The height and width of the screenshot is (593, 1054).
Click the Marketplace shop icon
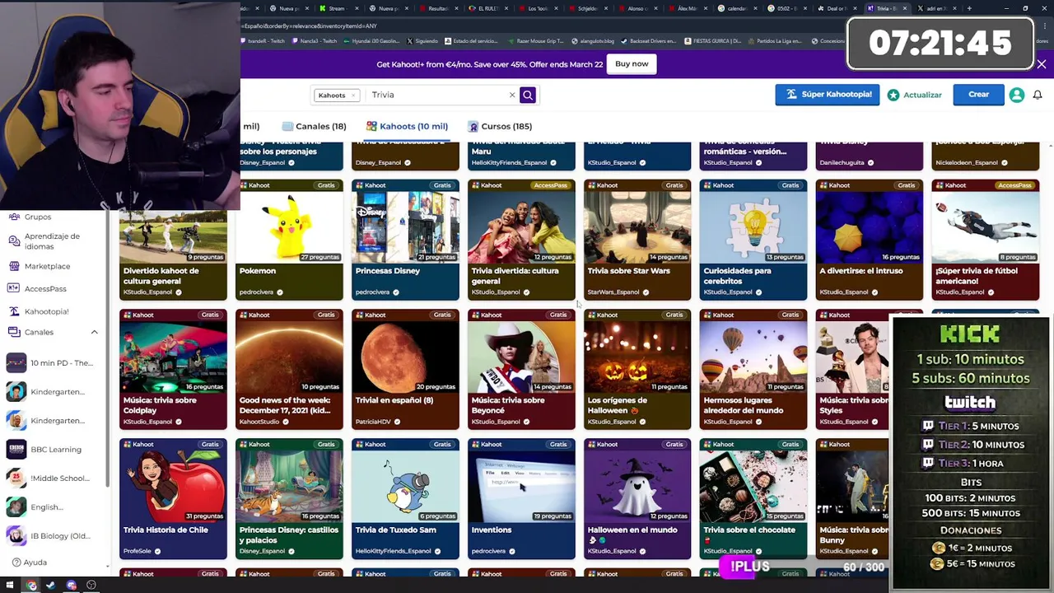14,266
